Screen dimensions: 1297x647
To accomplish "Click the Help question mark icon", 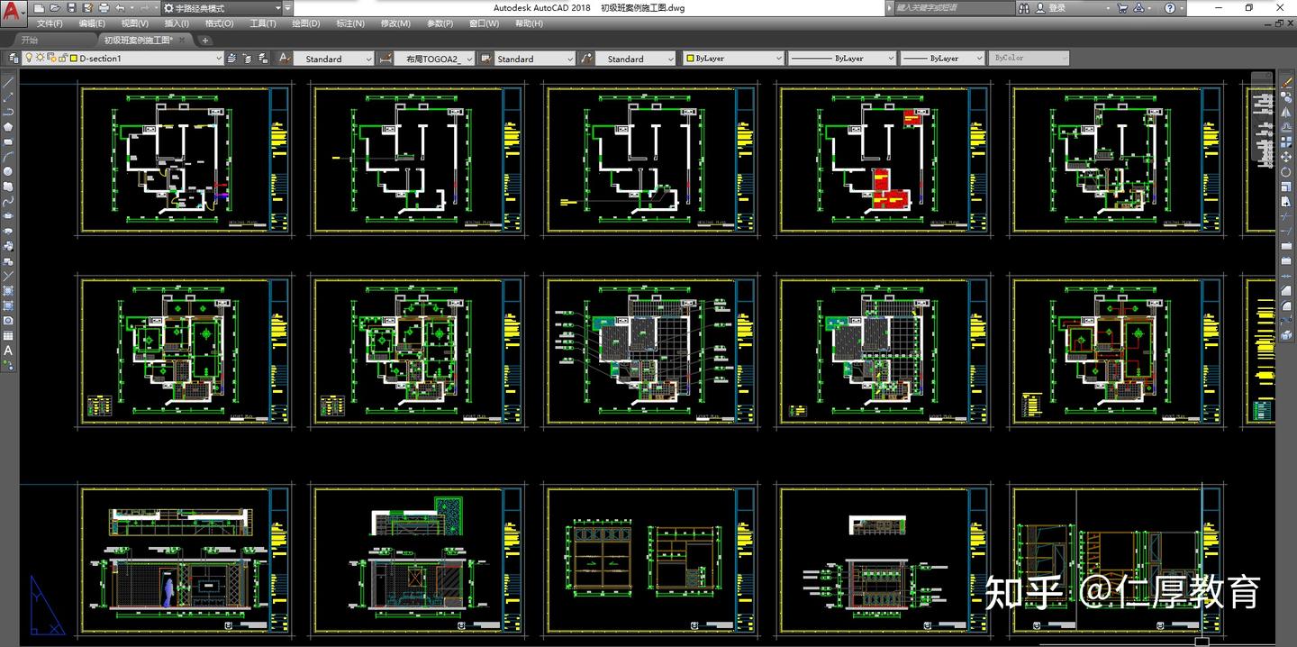I will [1169, 8].
